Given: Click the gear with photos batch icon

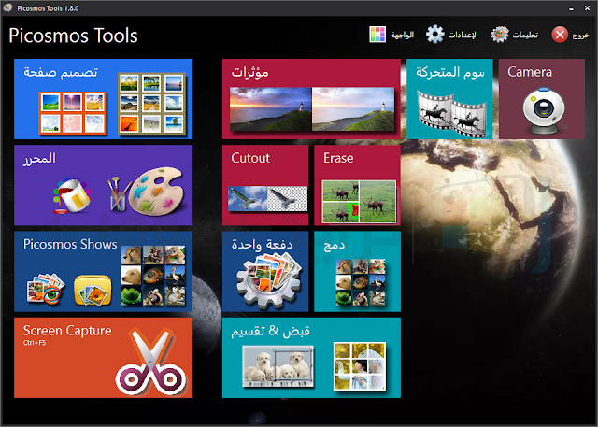Looking at the screenshot, I should (x=269, y=279).
